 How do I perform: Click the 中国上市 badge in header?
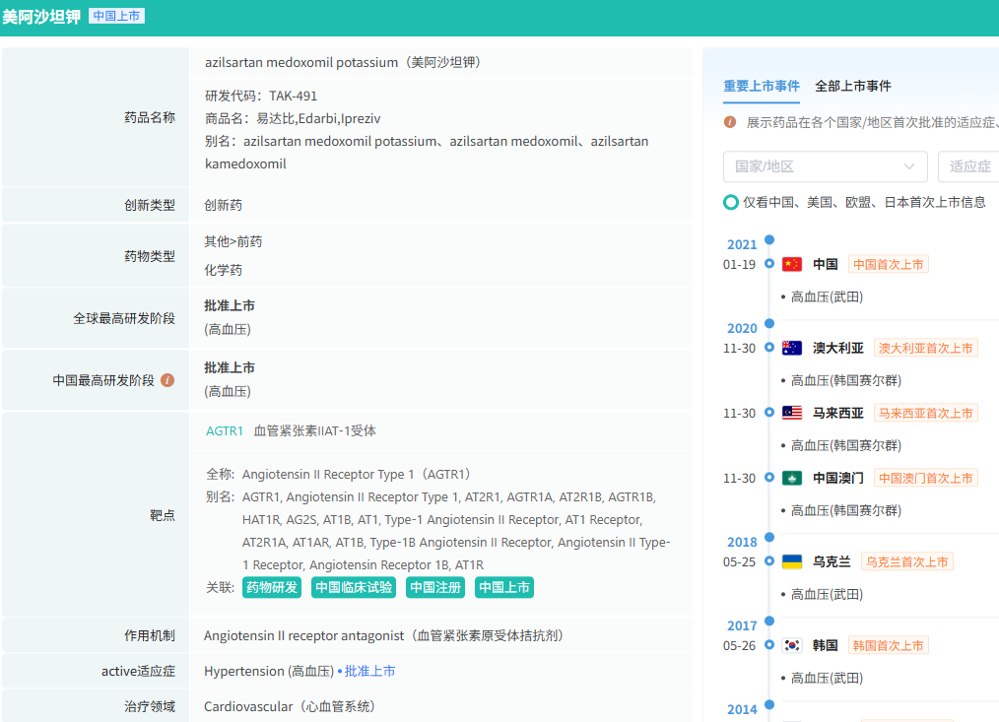click(x=116, y=16)
